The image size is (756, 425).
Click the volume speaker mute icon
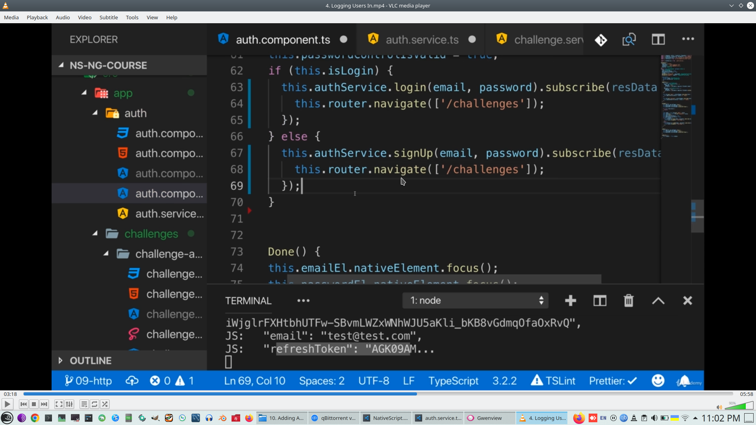pyautogui.click(x=719, y=407)
